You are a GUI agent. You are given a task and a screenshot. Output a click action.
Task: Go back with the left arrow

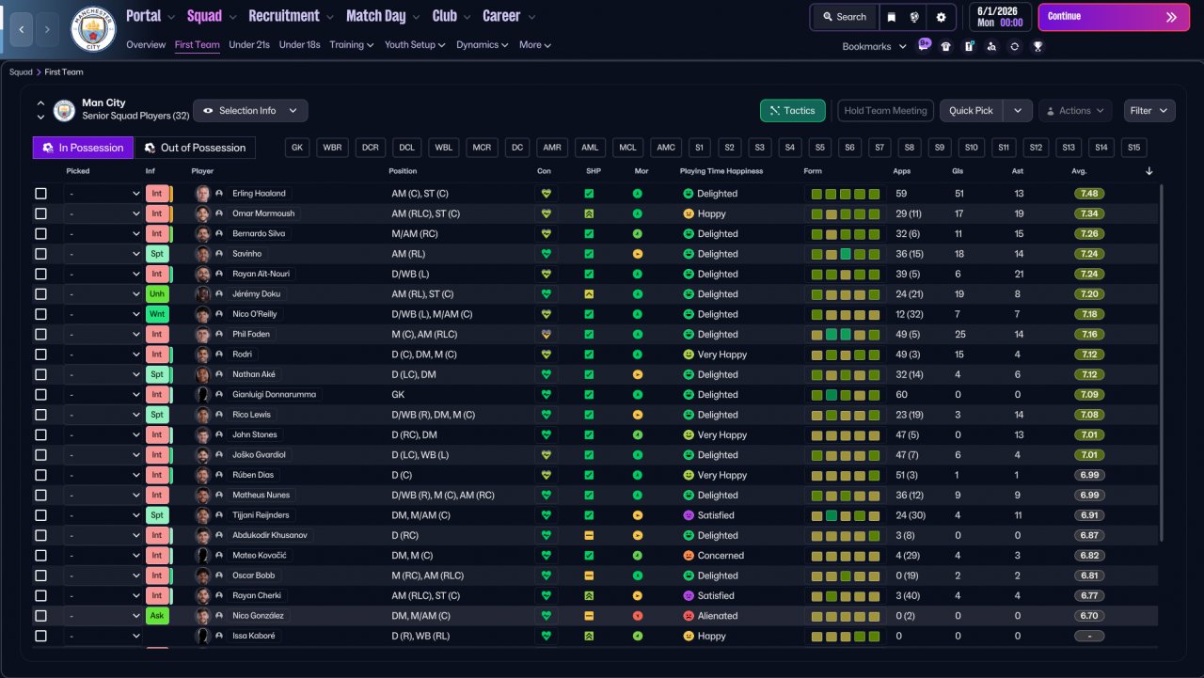pyautogui.click(x=21, y=29)
